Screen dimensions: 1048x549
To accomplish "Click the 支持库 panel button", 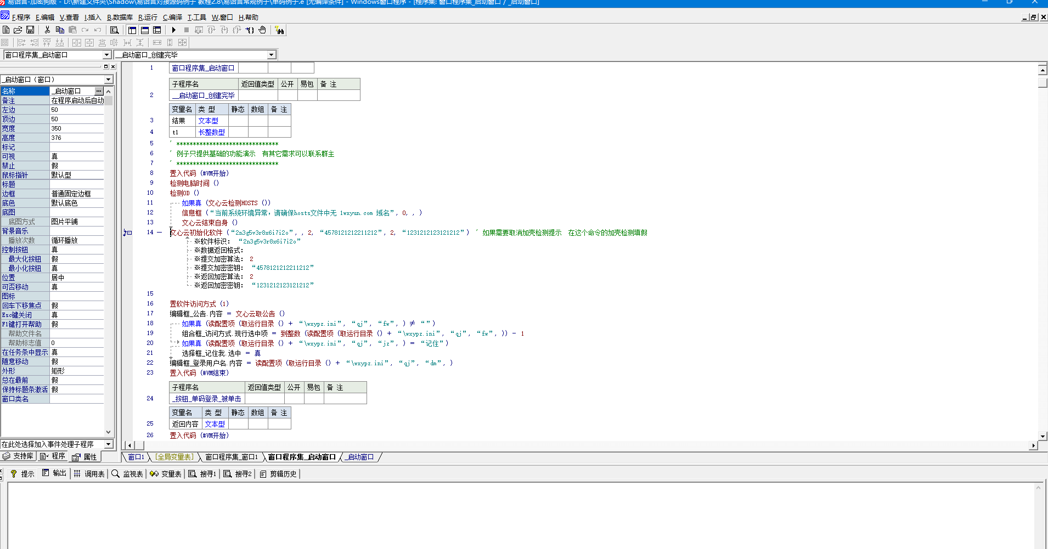I will [19, 456].
